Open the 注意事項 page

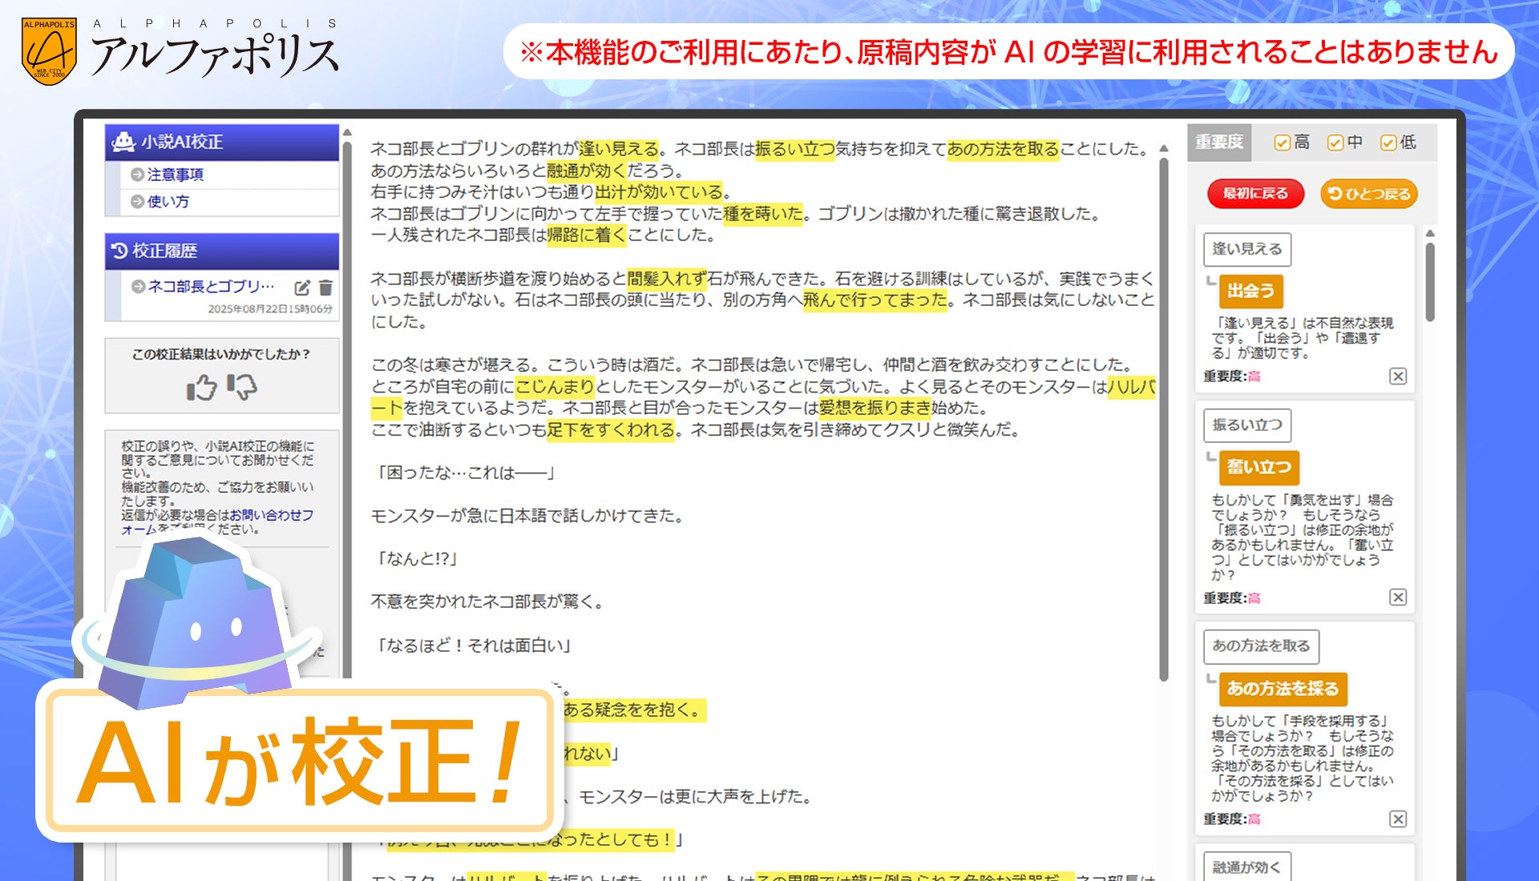tap(175, 174)
